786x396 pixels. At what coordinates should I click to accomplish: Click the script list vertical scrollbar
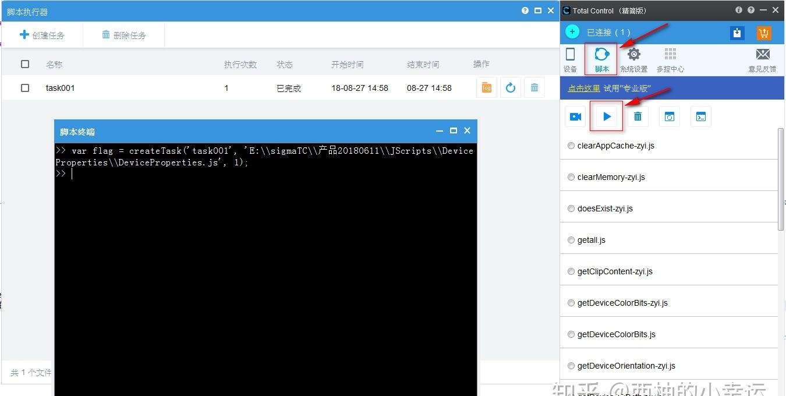click(x=781, y=179)
